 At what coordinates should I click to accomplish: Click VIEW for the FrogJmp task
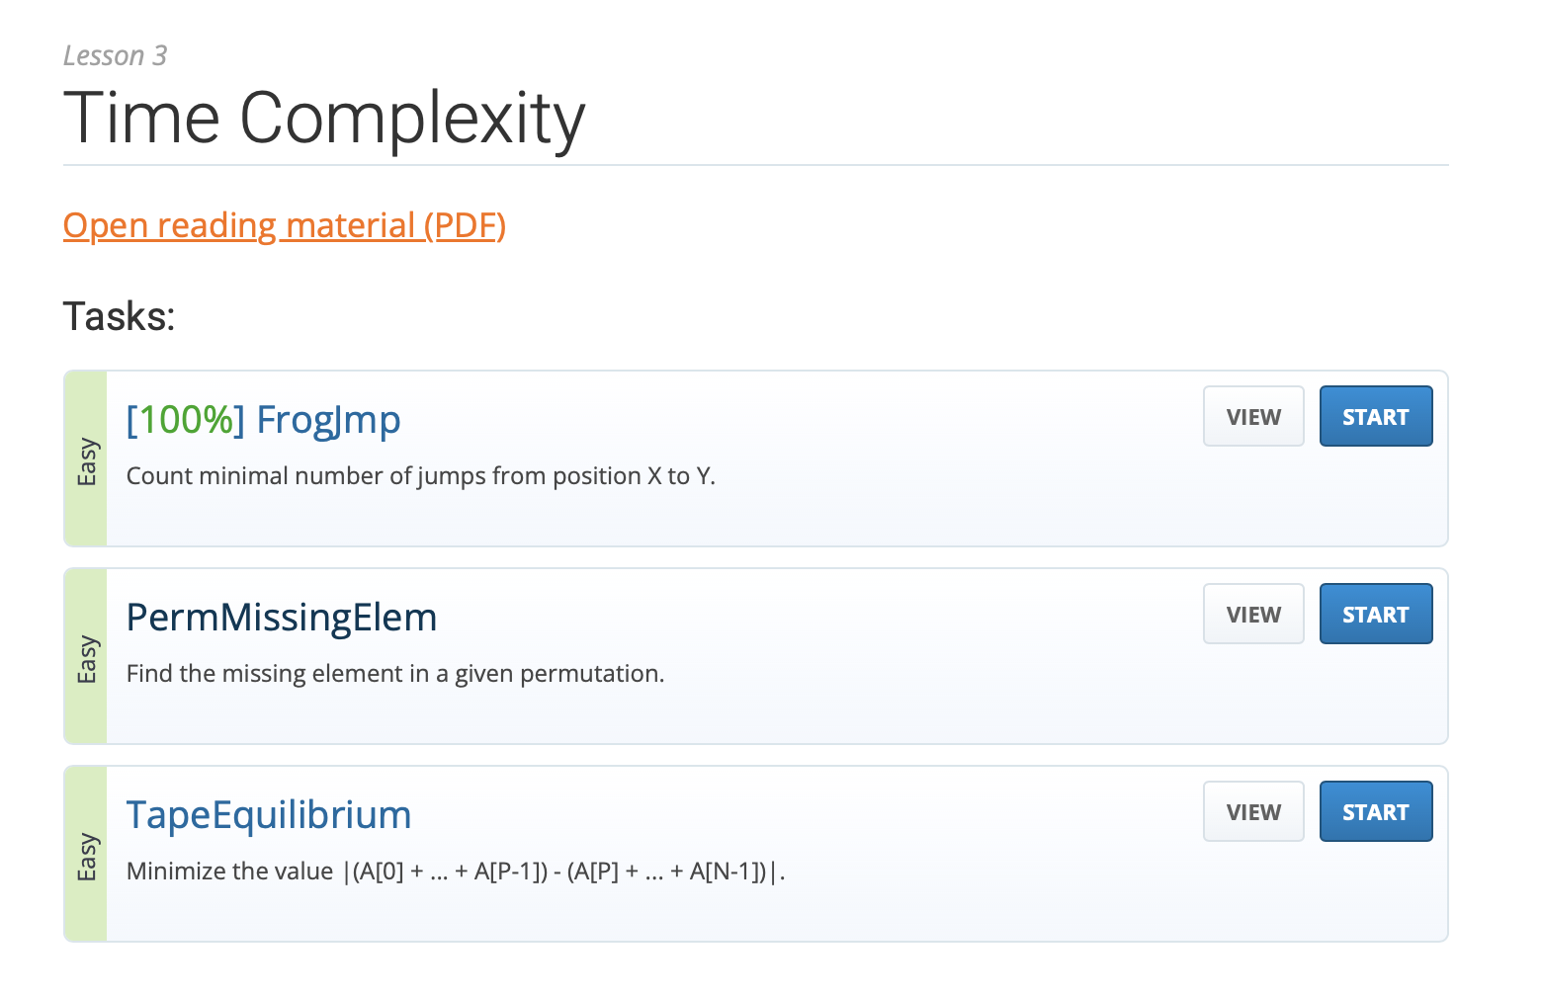[1252, 417]
